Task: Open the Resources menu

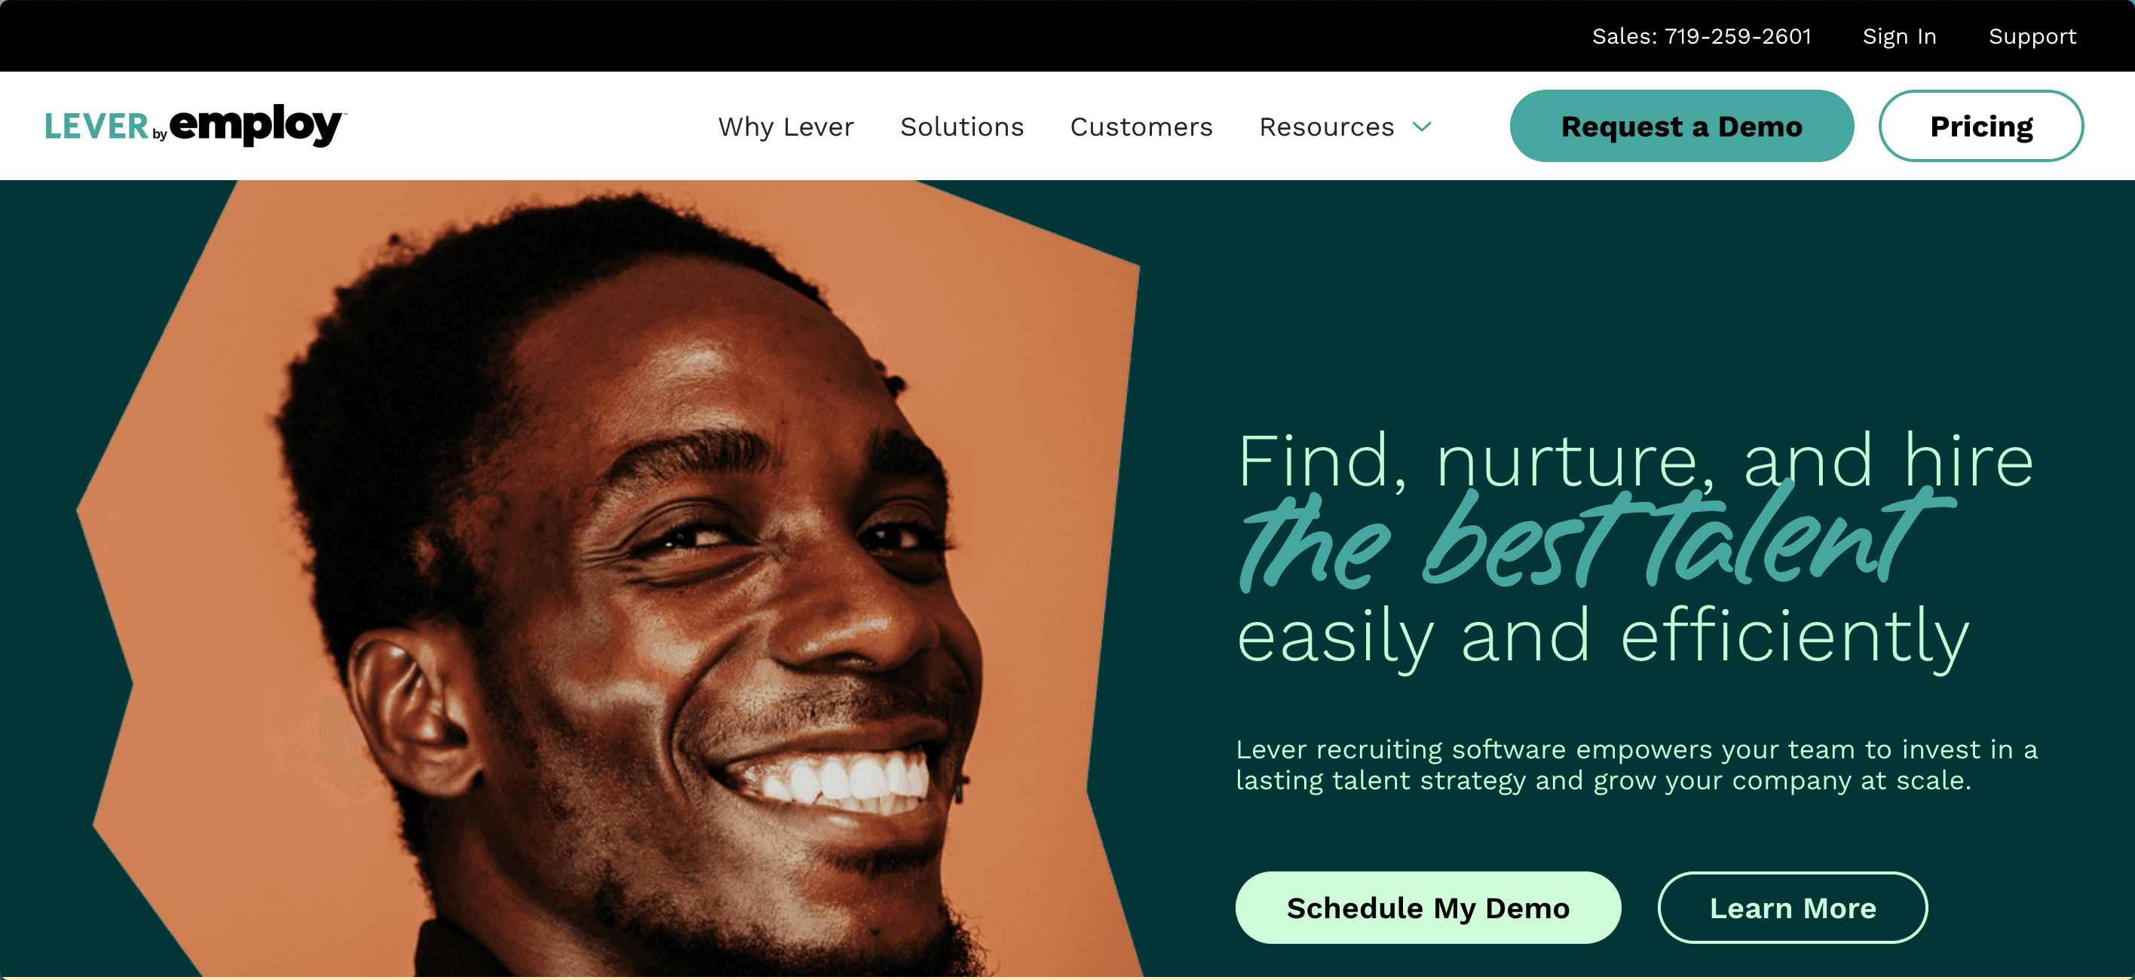Action: [x=1326, y=127]
